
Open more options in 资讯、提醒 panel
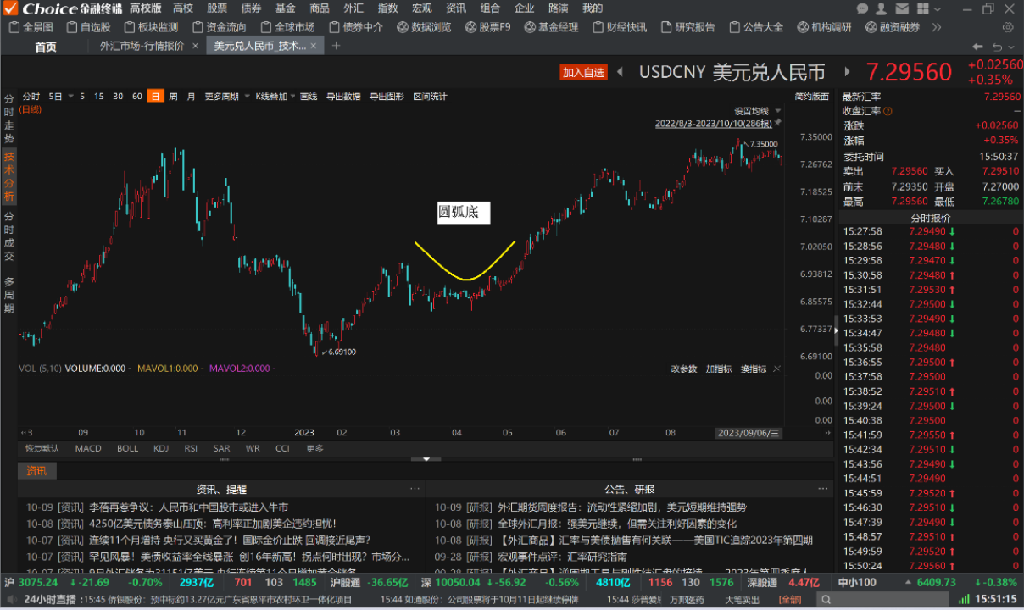[415, 489]
